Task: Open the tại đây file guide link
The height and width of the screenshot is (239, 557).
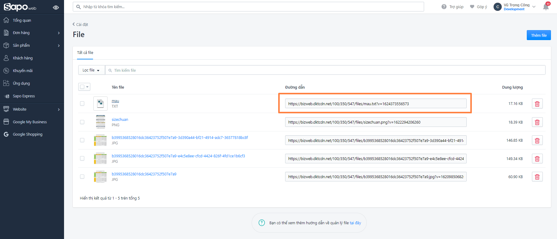Action: [355, 223]
